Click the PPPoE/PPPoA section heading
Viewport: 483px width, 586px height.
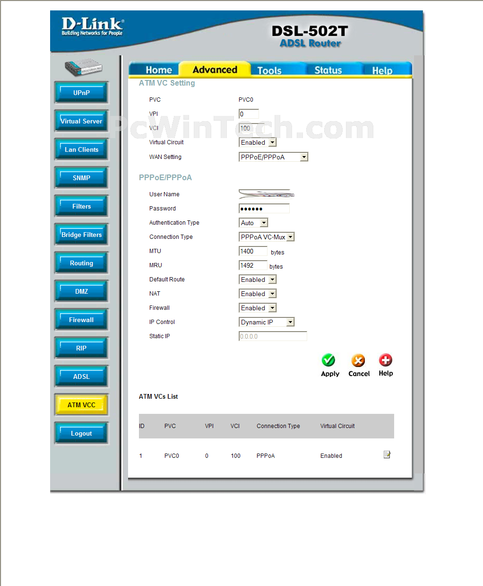[165, 177]
